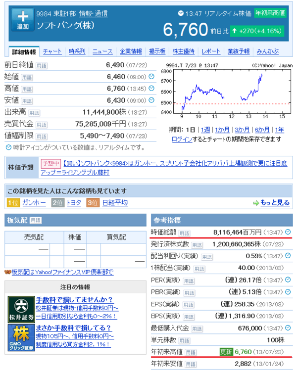297x375 pixels.
Task: Click the 用語 glossary icon next to 安値
Action: click(x=27, y=101)
